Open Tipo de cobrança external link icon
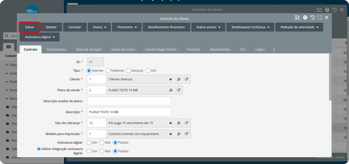 coord(187,123)
